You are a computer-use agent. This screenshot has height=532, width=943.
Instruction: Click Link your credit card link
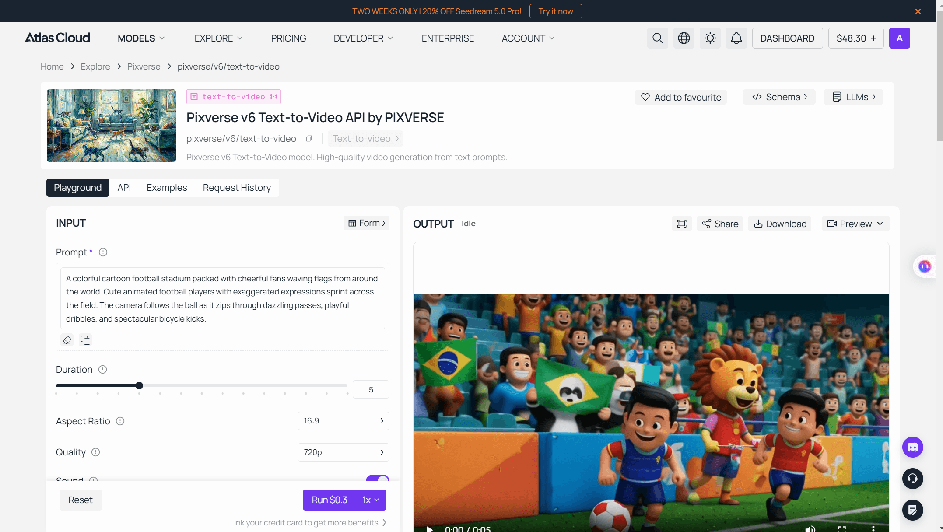pos(308,523)
